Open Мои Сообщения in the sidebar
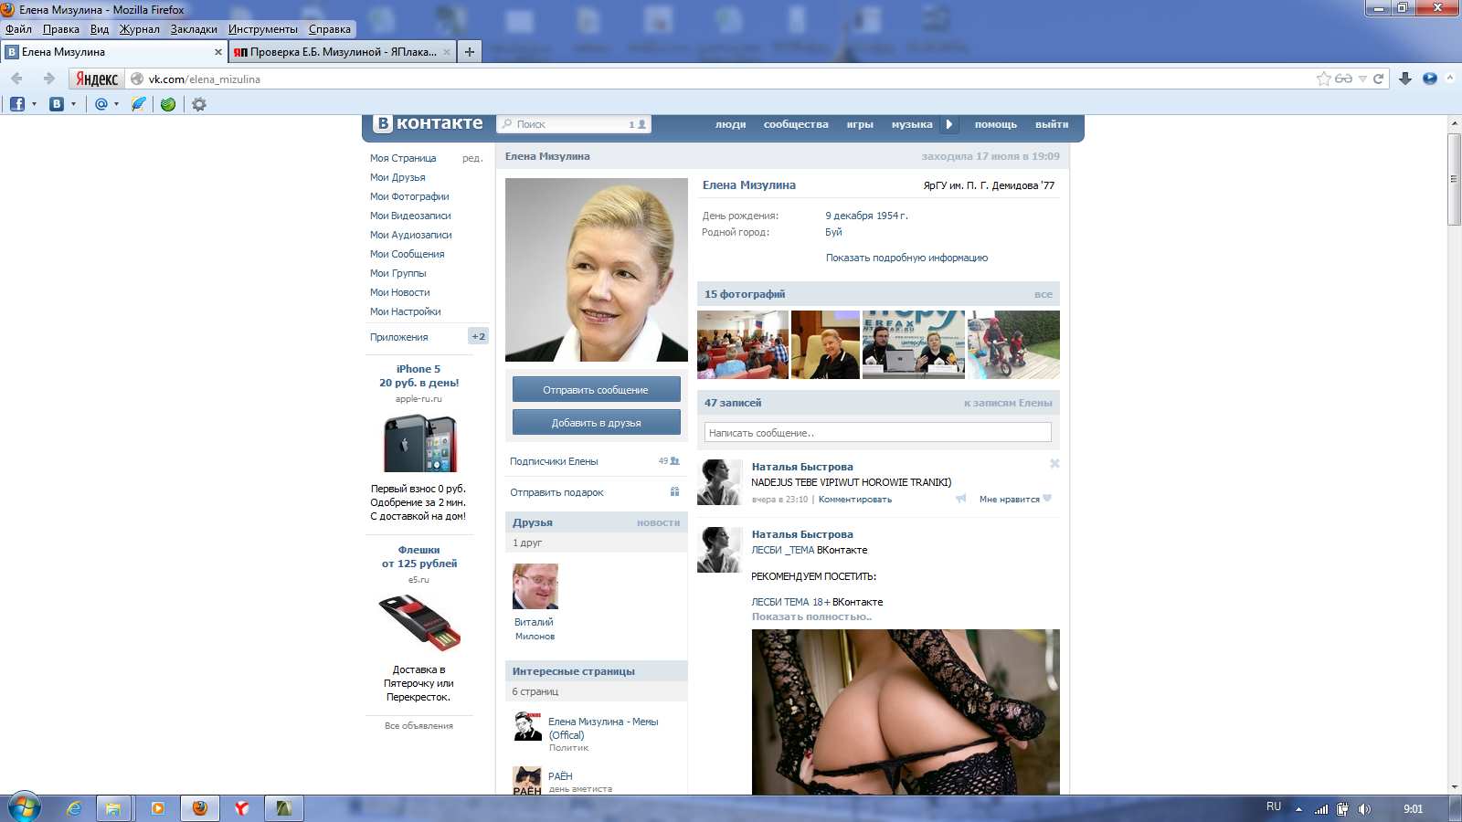 pos(408,254)
